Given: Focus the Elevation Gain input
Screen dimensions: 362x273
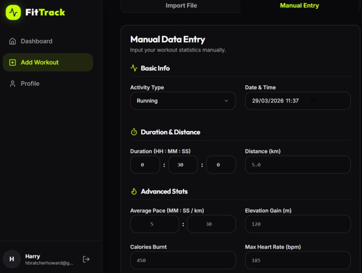Looking at the screenshot, I should pos(298,224).
